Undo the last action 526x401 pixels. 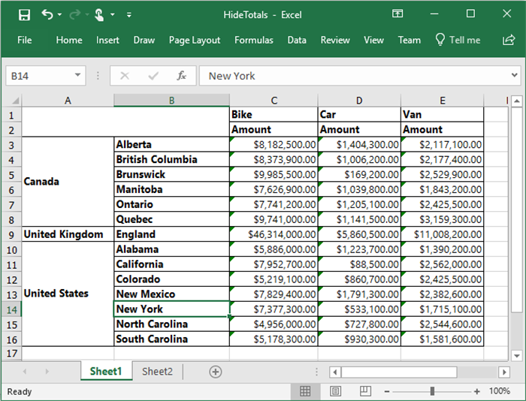click(x=48, y=14)
